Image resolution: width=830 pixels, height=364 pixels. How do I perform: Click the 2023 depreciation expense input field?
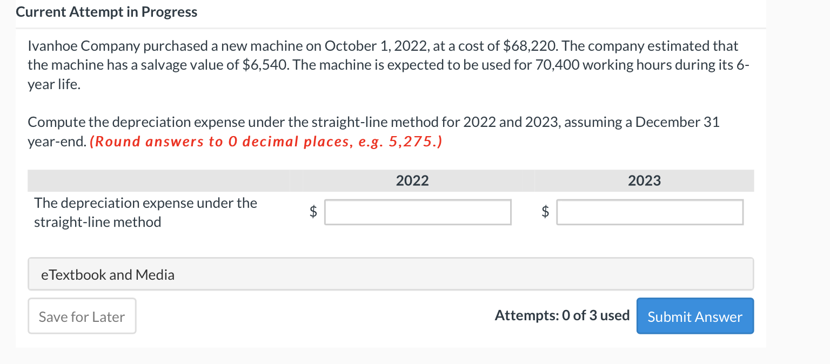click(x=650, y=212)
